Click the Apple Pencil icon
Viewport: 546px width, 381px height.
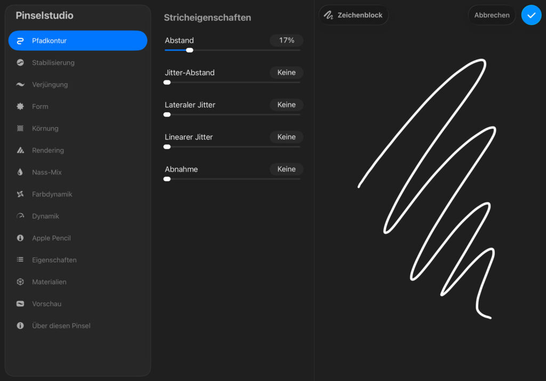click(x=20, y=238)
